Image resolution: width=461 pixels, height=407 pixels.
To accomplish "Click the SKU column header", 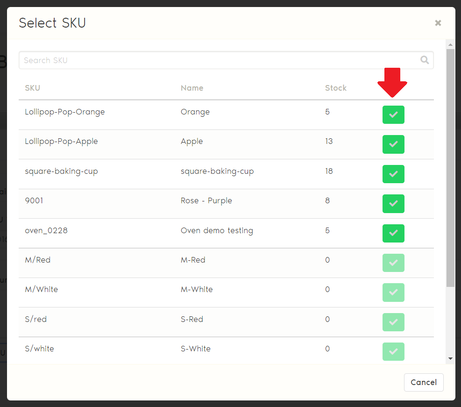I will (x=33, y=88).
